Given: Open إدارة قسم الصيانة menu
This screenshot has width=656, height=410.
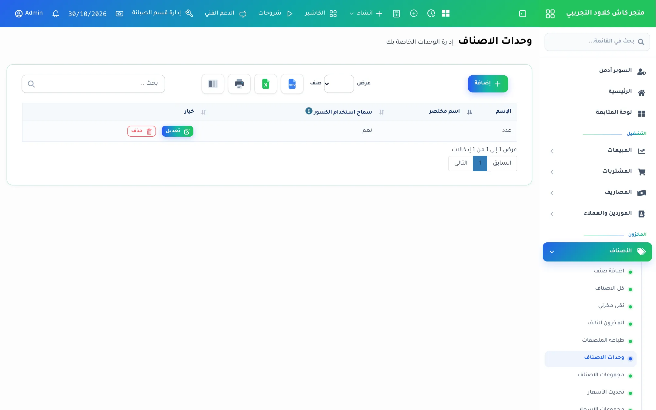Looking at the screenshot, I should point(162,13).
